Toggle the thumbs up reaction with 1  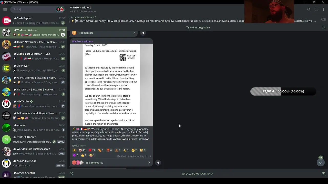point(84,155)
